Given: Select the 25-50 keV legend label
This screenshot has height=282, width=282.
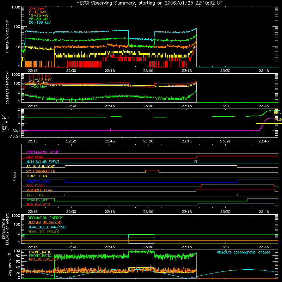Looking at the screenshot, I should [x=39, y=19].
